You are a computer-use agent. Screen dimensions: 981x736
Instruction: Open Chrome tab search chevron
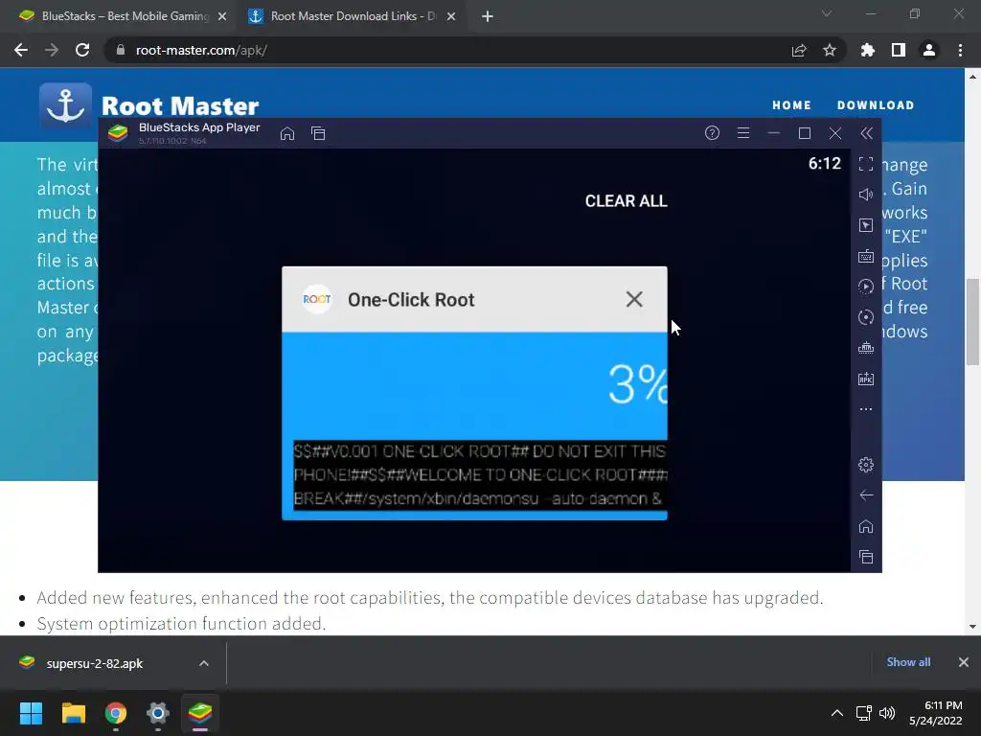[x=827, y=13]
